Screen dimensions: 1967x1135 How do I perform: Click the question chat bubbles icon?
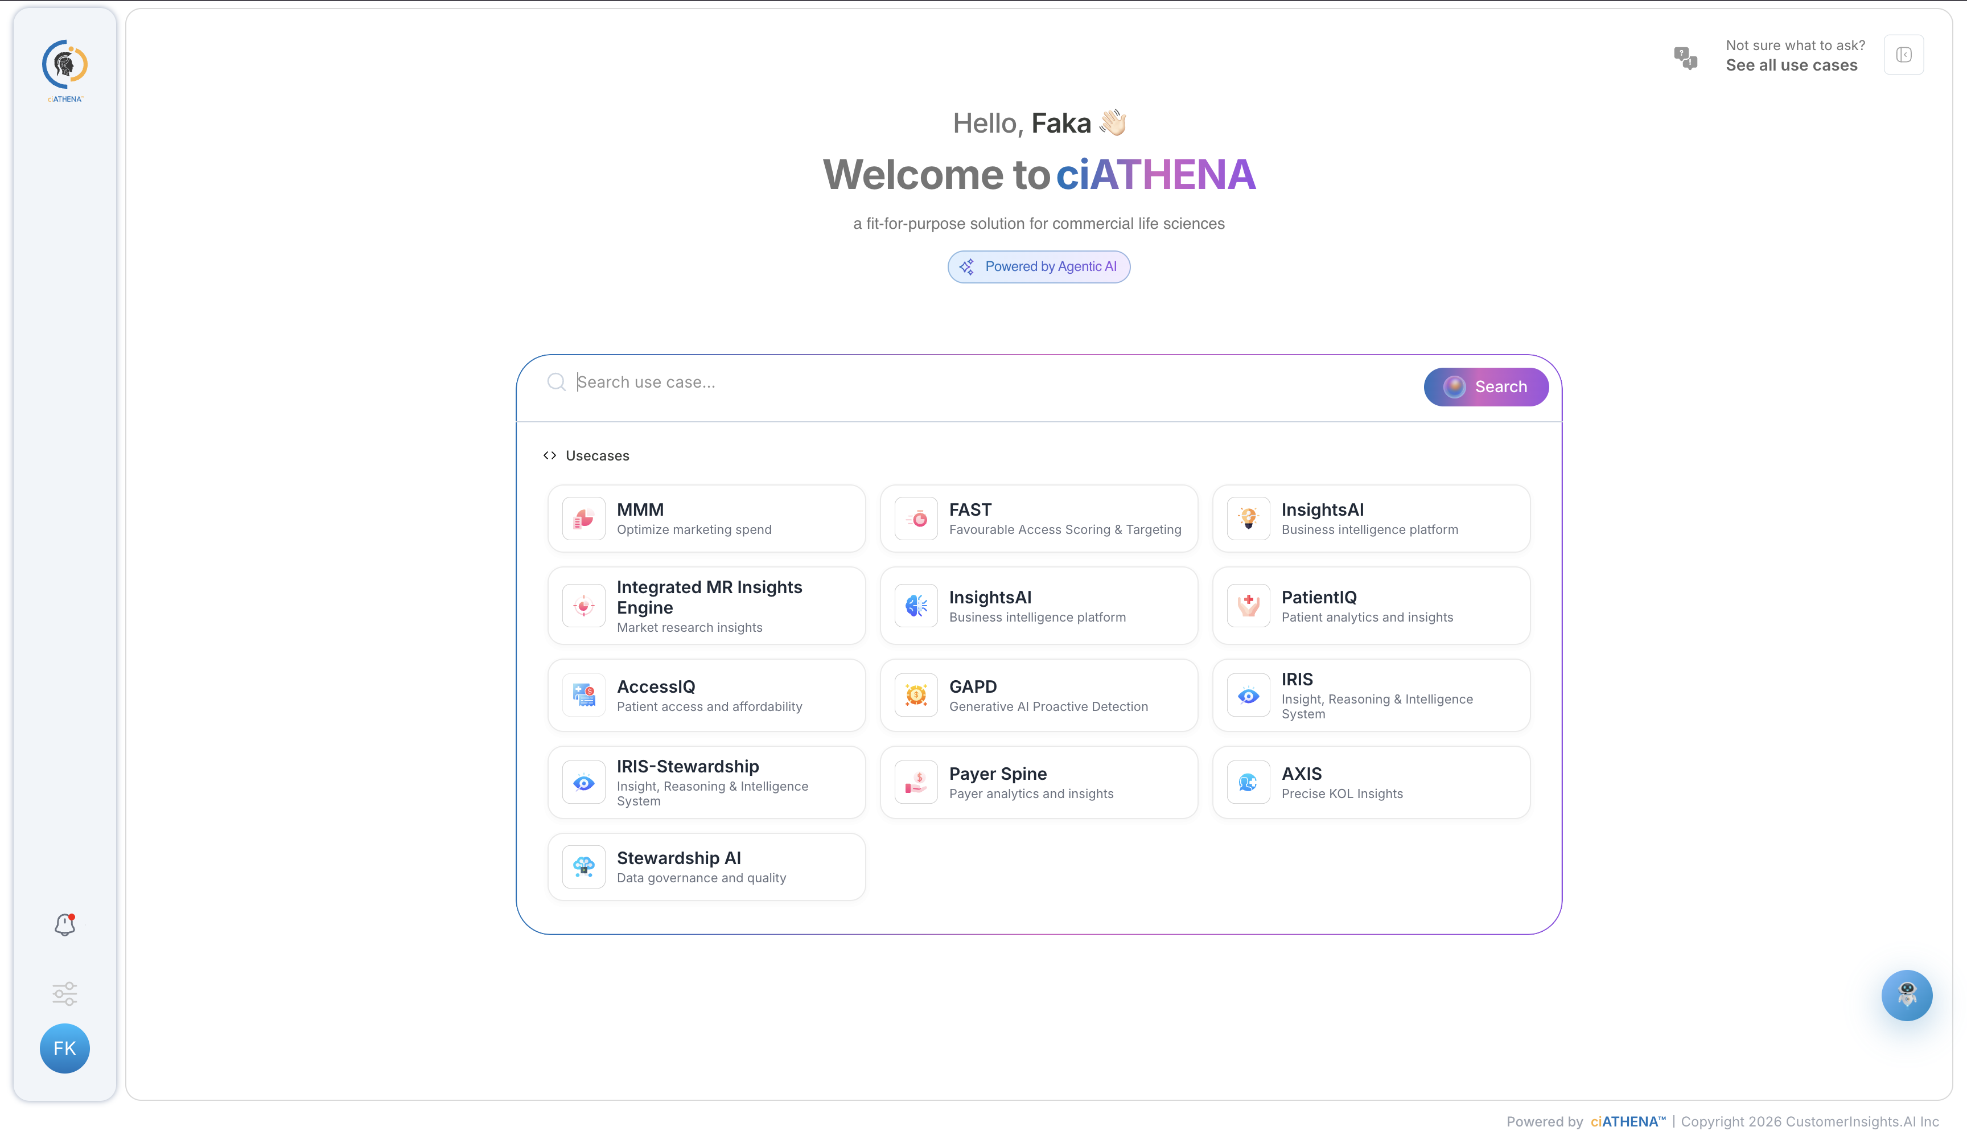click(1686, 57)
